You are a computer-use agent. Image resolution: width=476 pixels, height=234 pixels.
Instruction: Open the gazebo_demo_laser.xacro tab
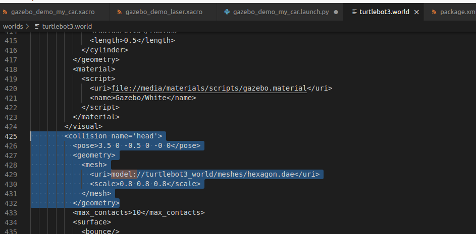click(163, 12)
